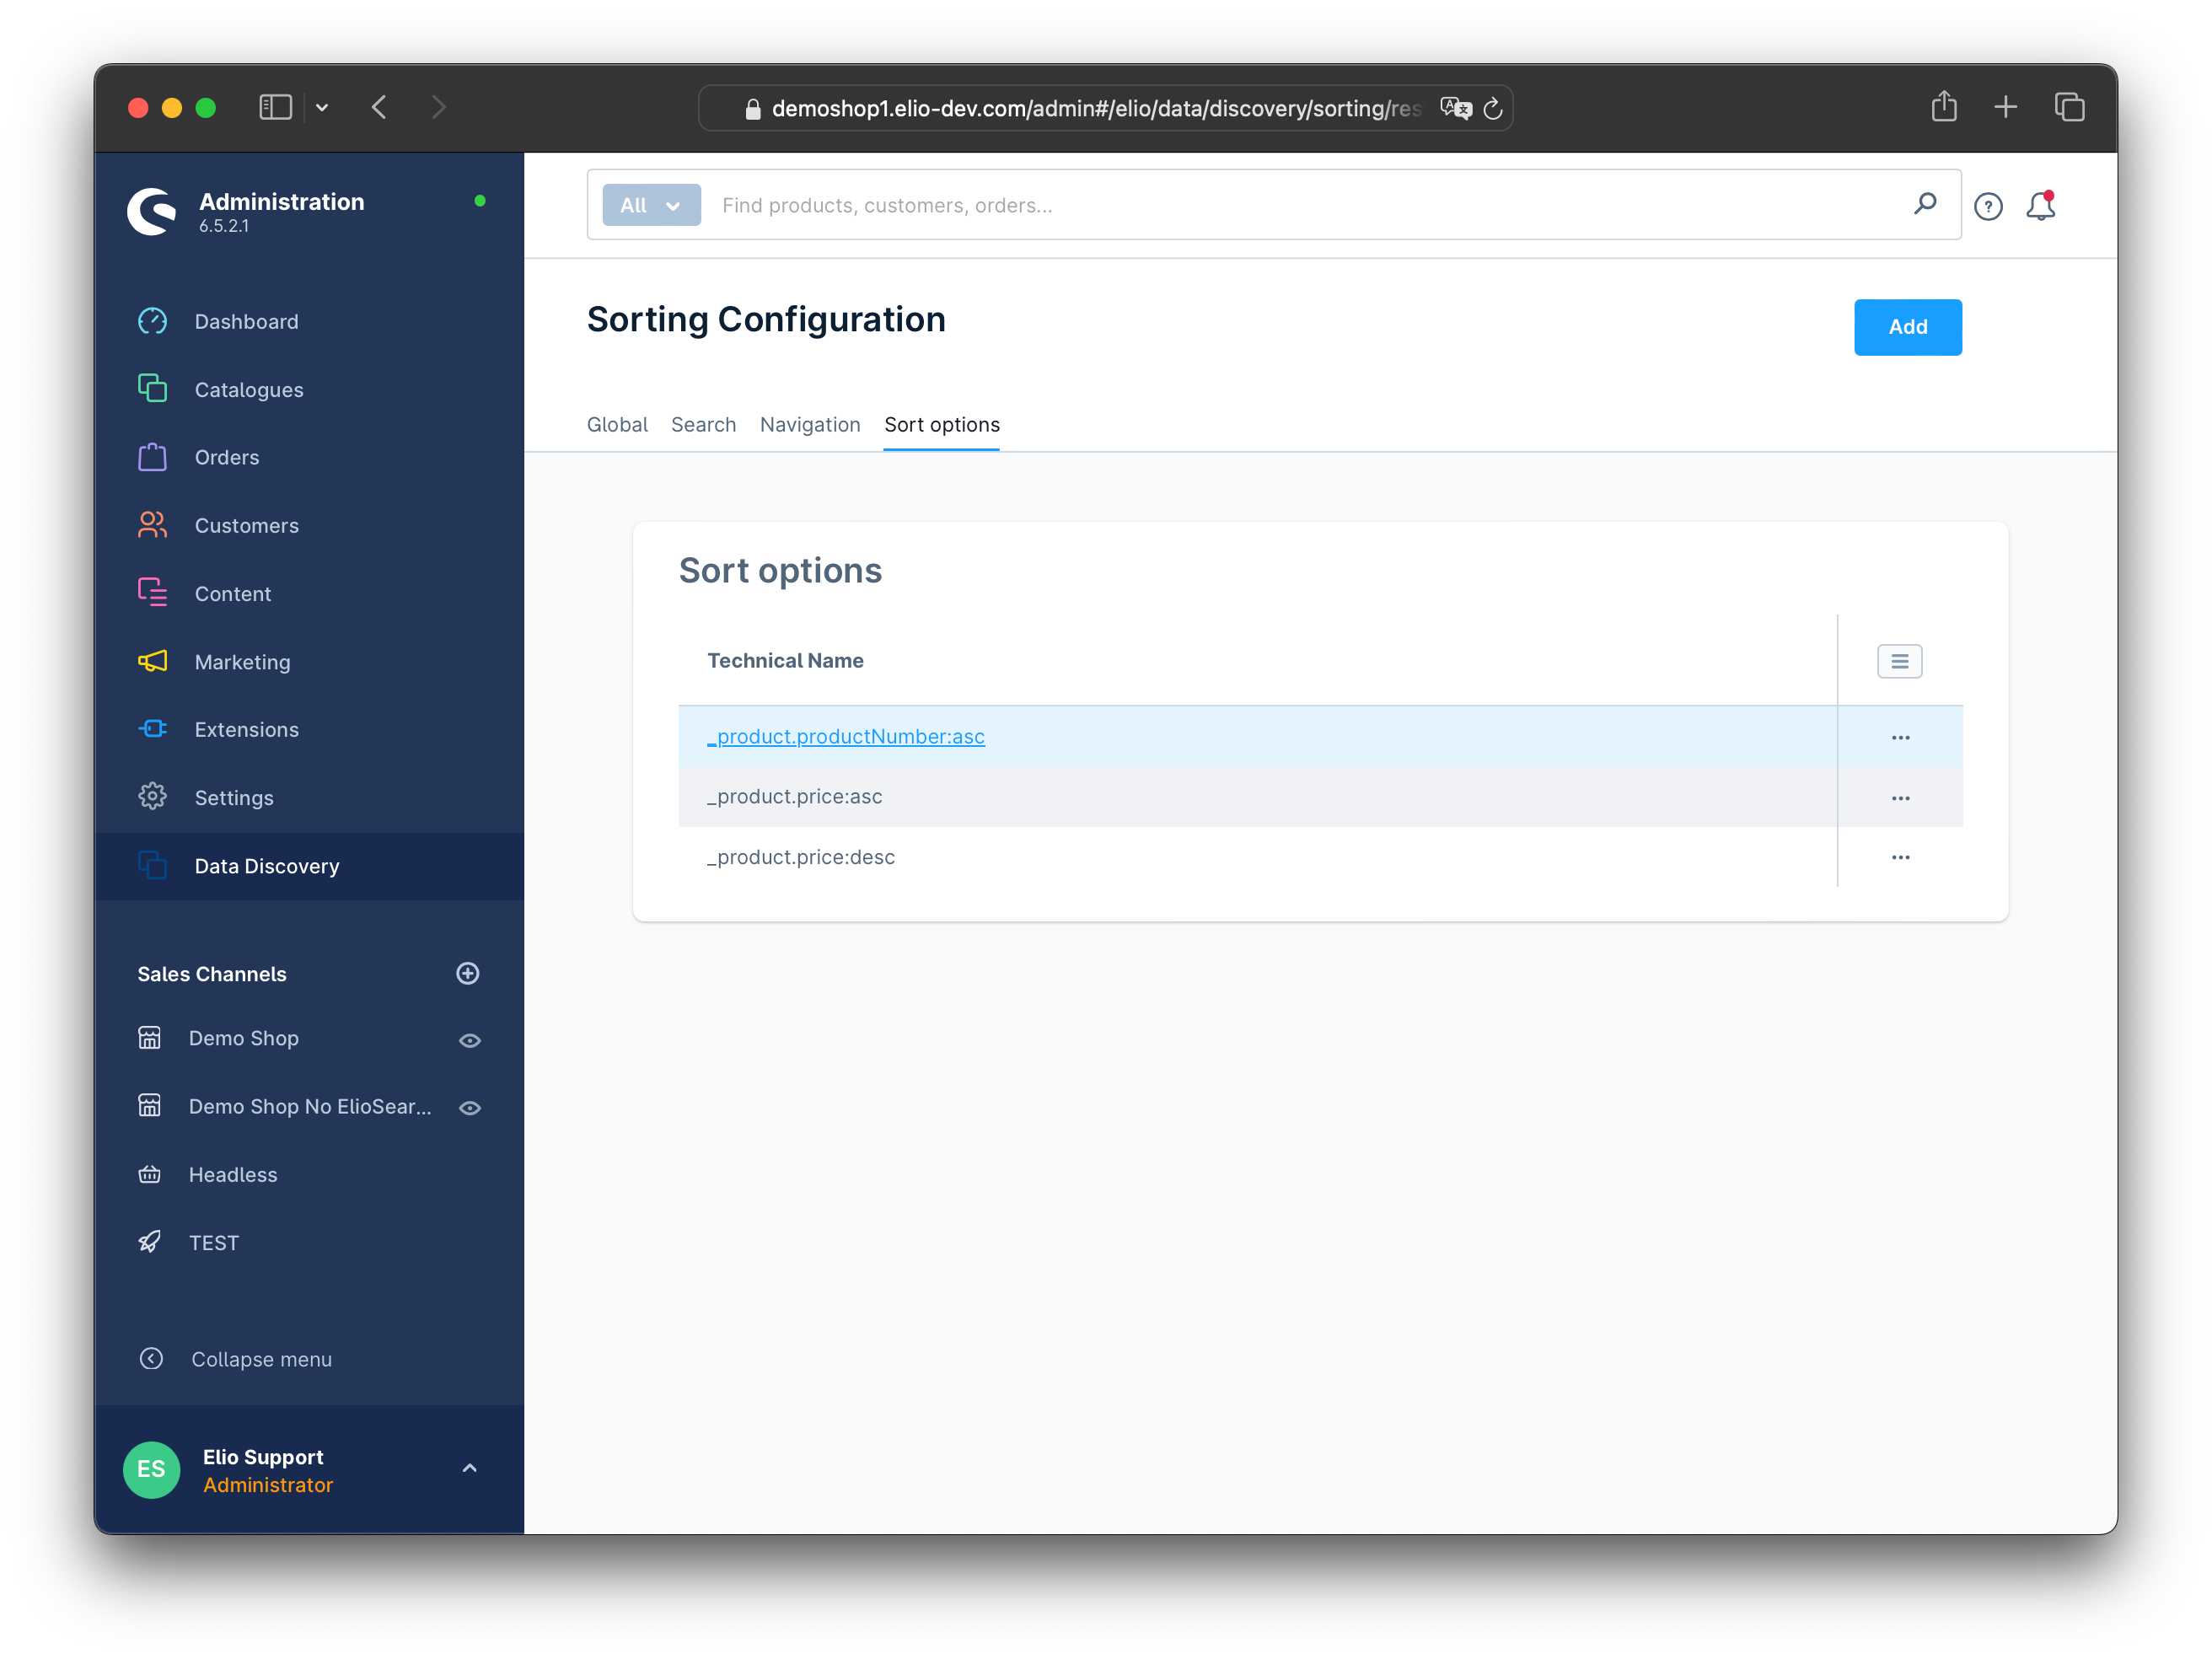This screenshot has height=1659, width=2212.
Task: Expand options for _product.price:desc
Action: tap(1900, 857)
